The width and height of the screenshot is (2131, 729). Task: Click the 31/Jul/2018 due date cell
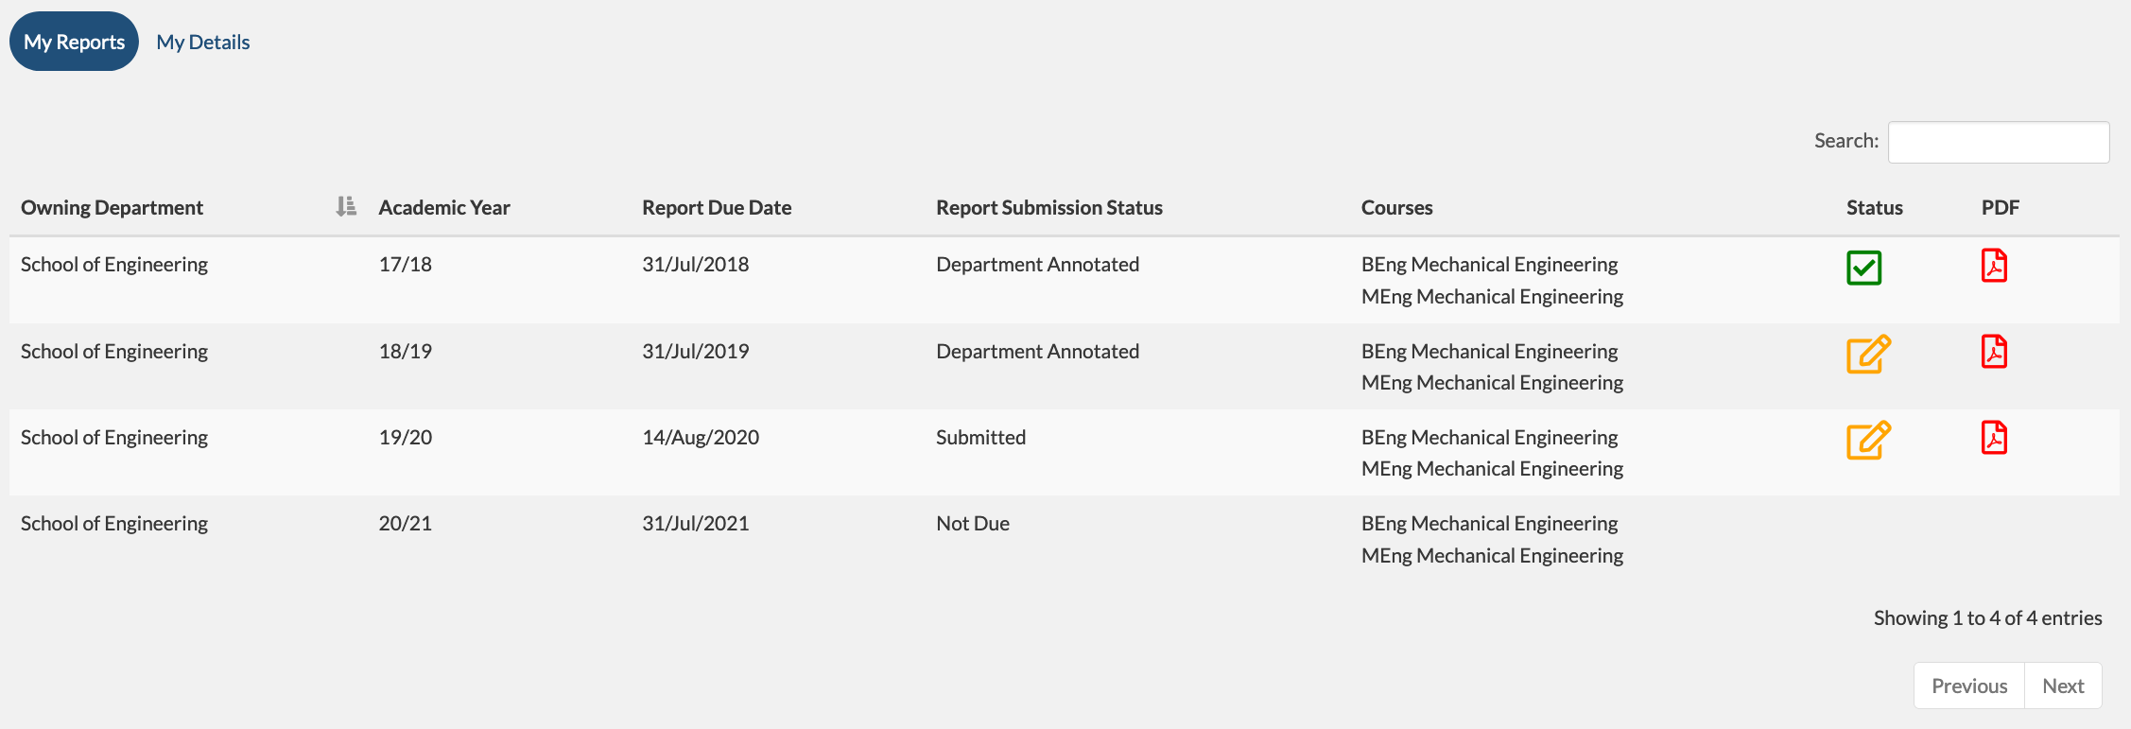[695, 265]
